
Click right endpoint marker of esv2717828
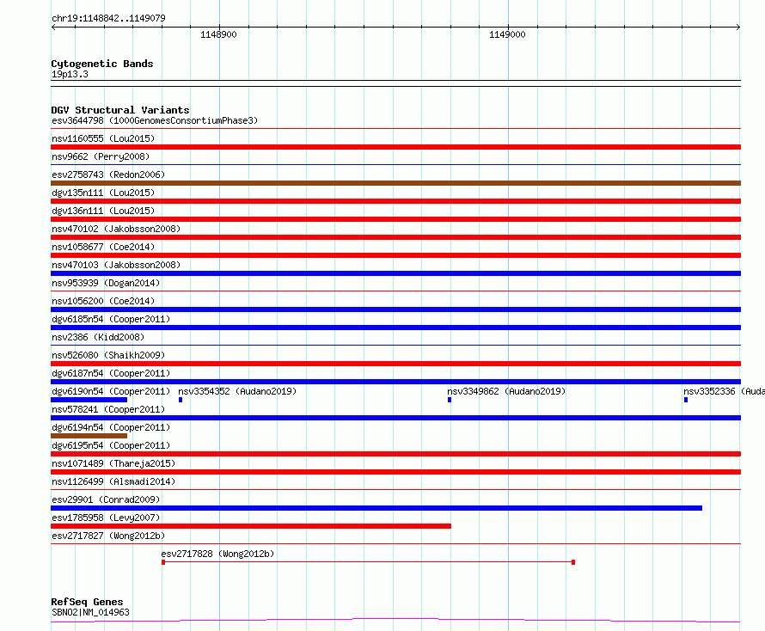pos(573,562)
